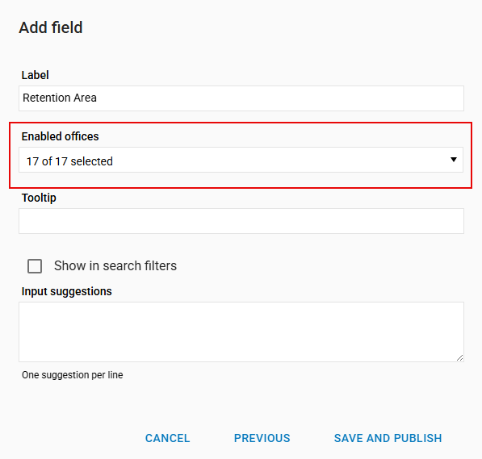Screen dimensions: 482x459
Task: Select the '17 of 17 selected' text
Action: click(x=69, y=161)
